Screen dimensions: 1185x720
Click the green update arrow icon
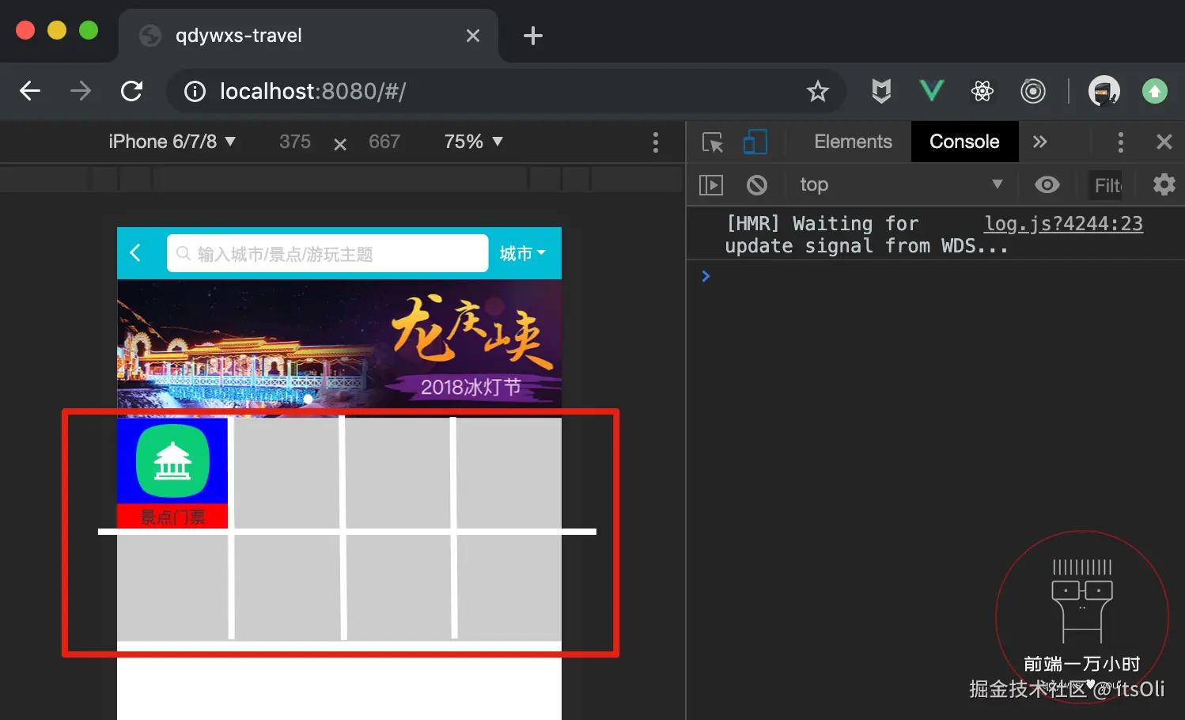(1155, 91)
